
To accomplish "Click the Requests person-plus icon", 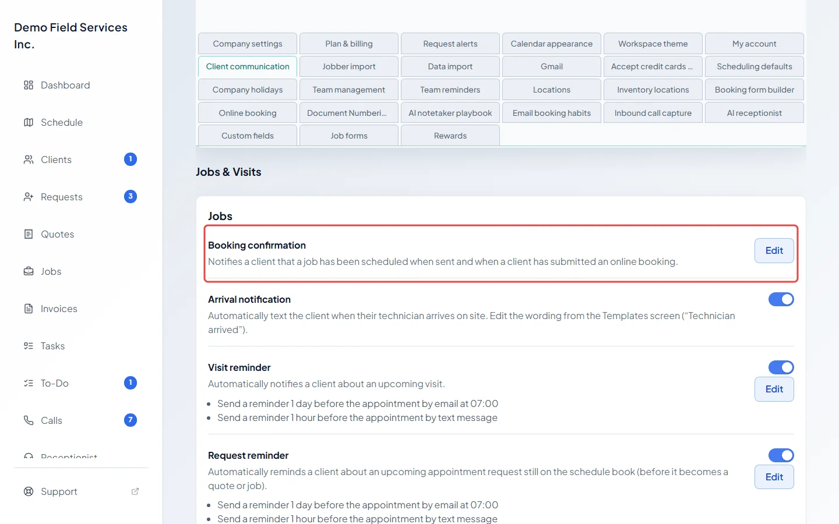I will click(x=29, y=197).
